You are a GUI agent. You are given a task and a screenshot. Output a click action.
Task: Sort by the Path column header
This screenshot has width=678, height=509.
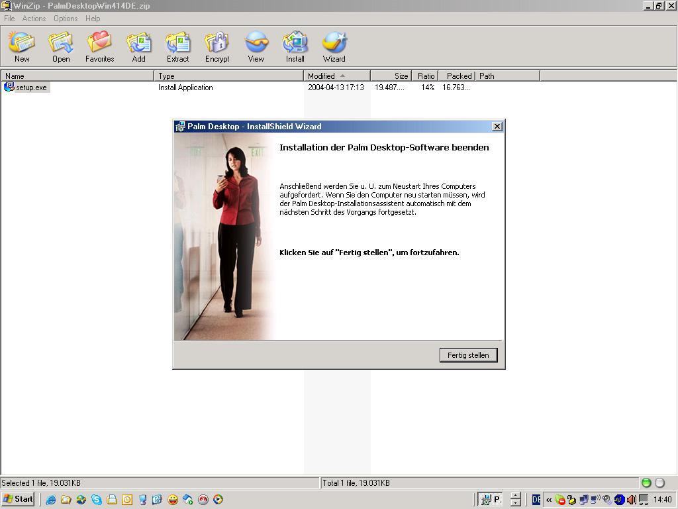[508, 76]
